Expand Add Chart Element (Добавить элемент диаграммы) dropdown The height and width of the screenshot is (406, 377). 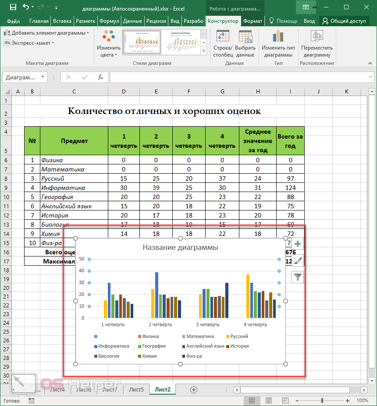point(46,33)
